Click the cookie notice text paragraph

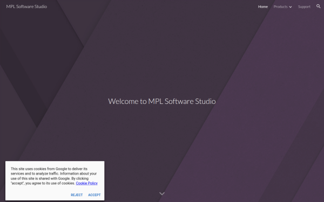click(53, 176)
